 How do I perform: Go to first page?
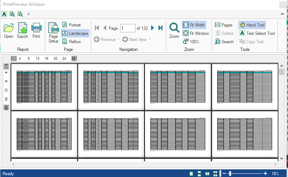(x=97, y=28)
